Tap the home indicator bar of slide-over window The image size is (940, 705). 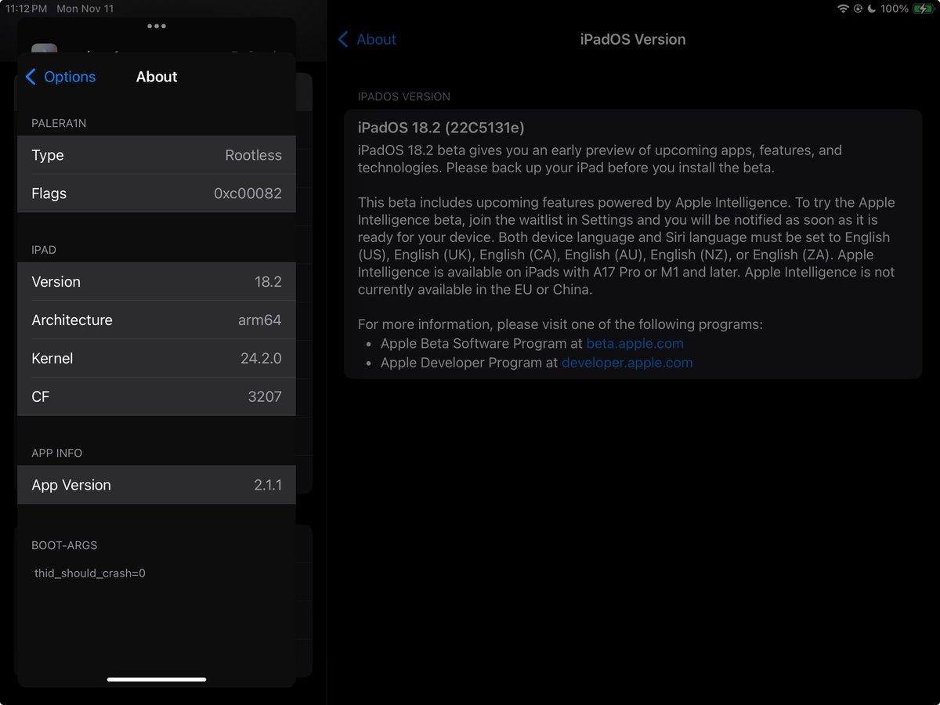(x=157, y=679)
